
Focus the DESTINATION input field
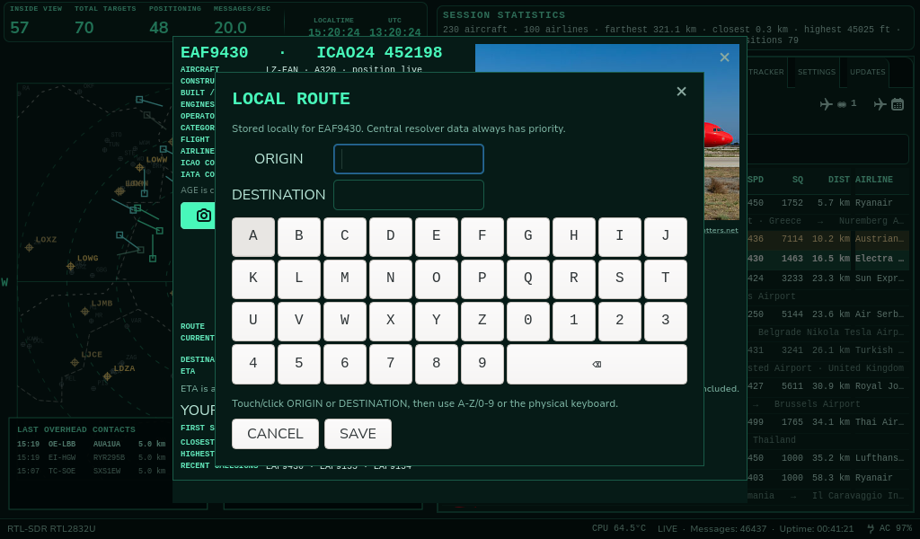point(409,195)
